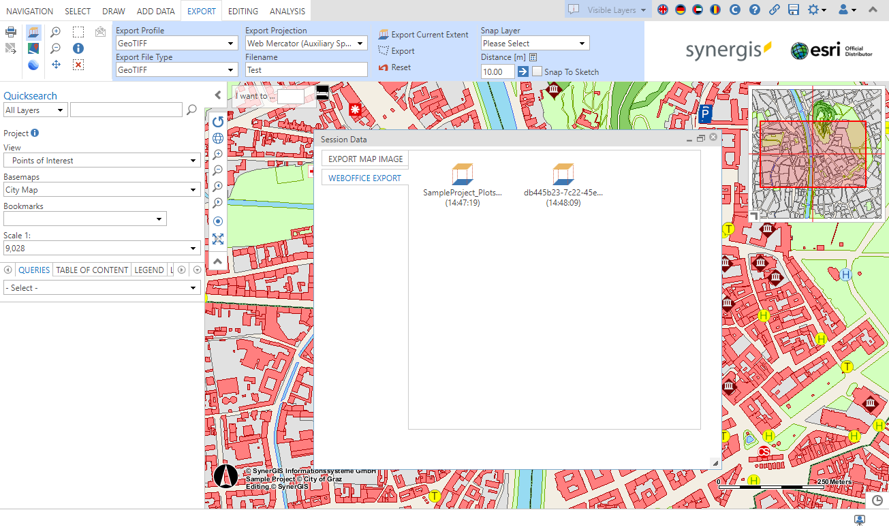Enable the Snap To Sketch checkbox

(x=537, y=71)
